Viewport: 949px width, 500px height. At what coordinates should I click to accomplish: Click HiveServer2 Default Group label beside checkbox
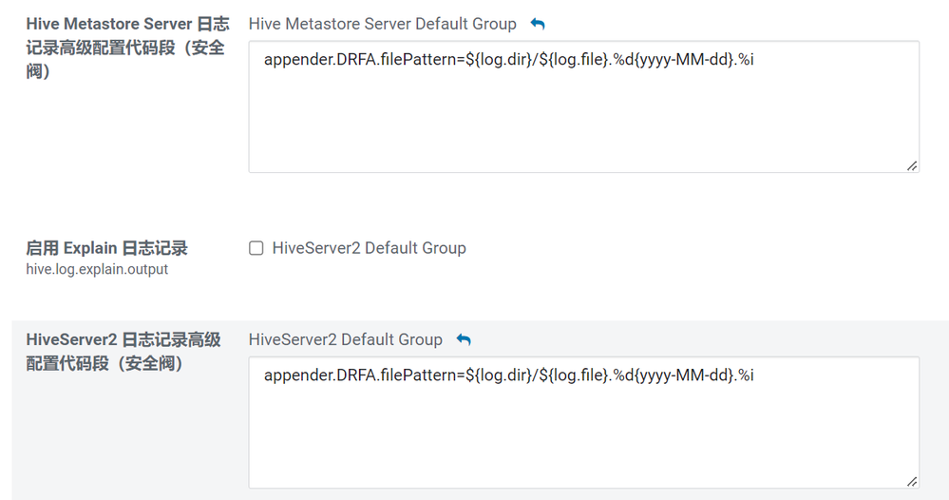(370, 248)
